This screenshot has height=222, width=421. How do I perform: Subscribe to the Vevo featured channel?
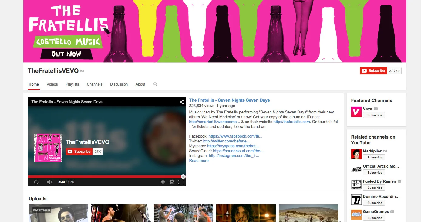pos(374,115)
